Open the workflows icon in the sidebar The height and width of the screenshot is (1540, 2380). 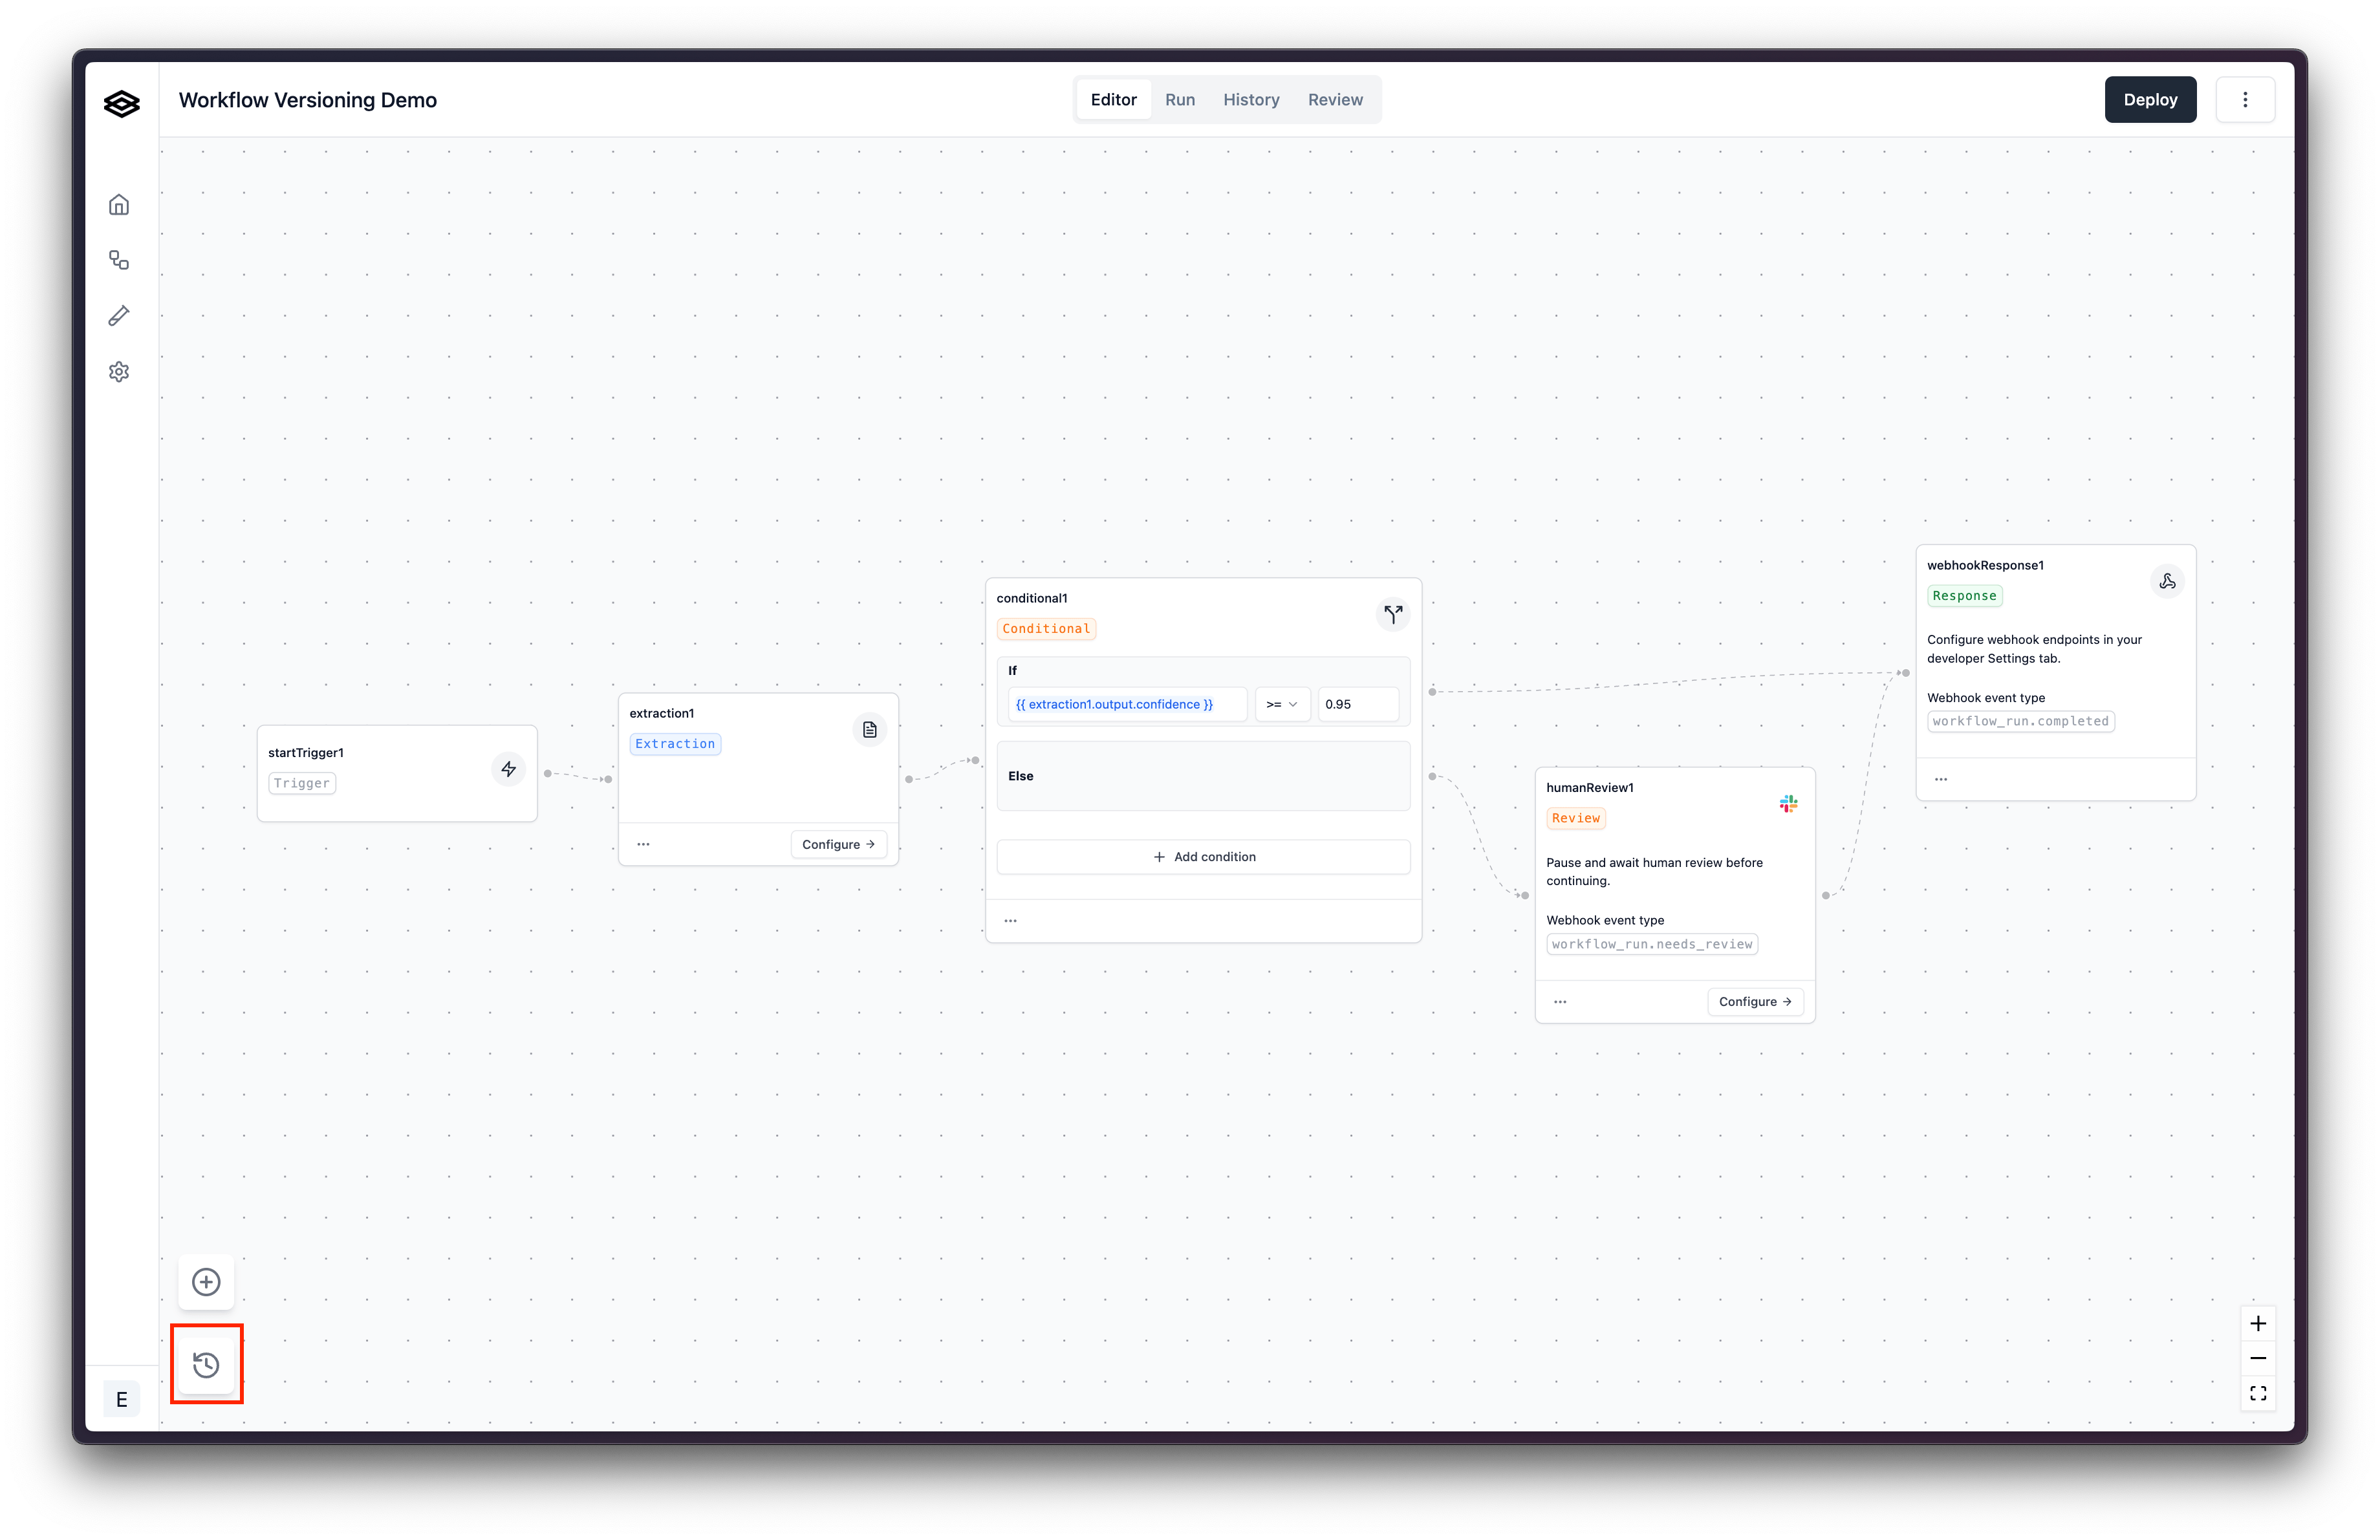click(x=119, y=261)
